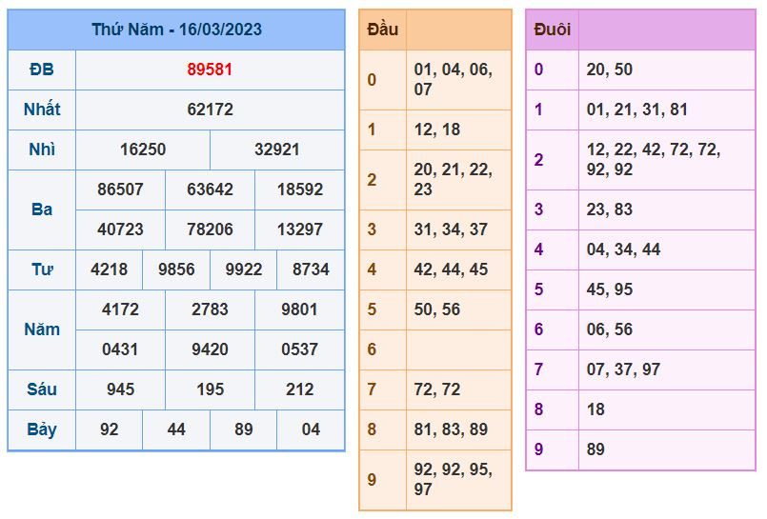
Task: Click Đuôi row 9 value 89
Action: tap(595, 449)
